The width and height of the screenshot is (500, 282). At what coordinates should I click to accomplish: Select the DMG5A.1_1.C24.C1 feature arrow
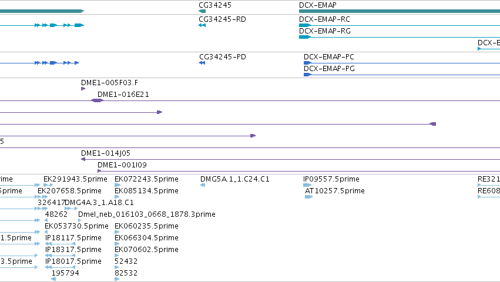tap(203, 185)
